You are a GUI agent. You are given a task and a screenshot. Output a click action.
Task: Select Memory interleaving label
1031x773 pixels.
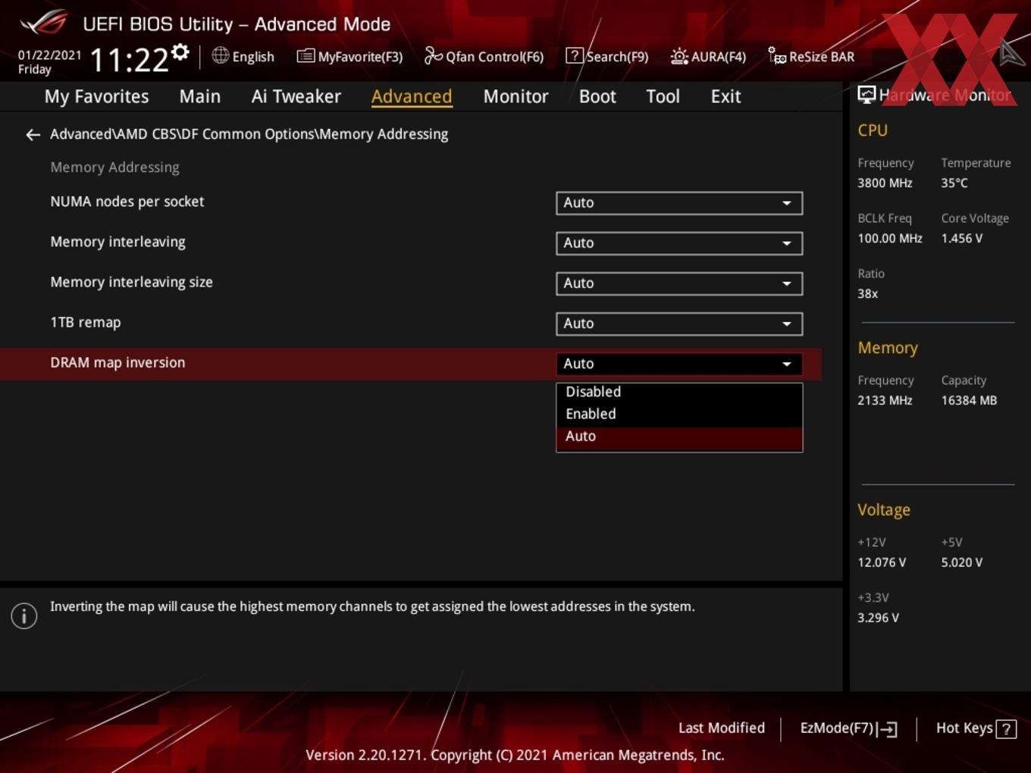(x=118, y=242)
